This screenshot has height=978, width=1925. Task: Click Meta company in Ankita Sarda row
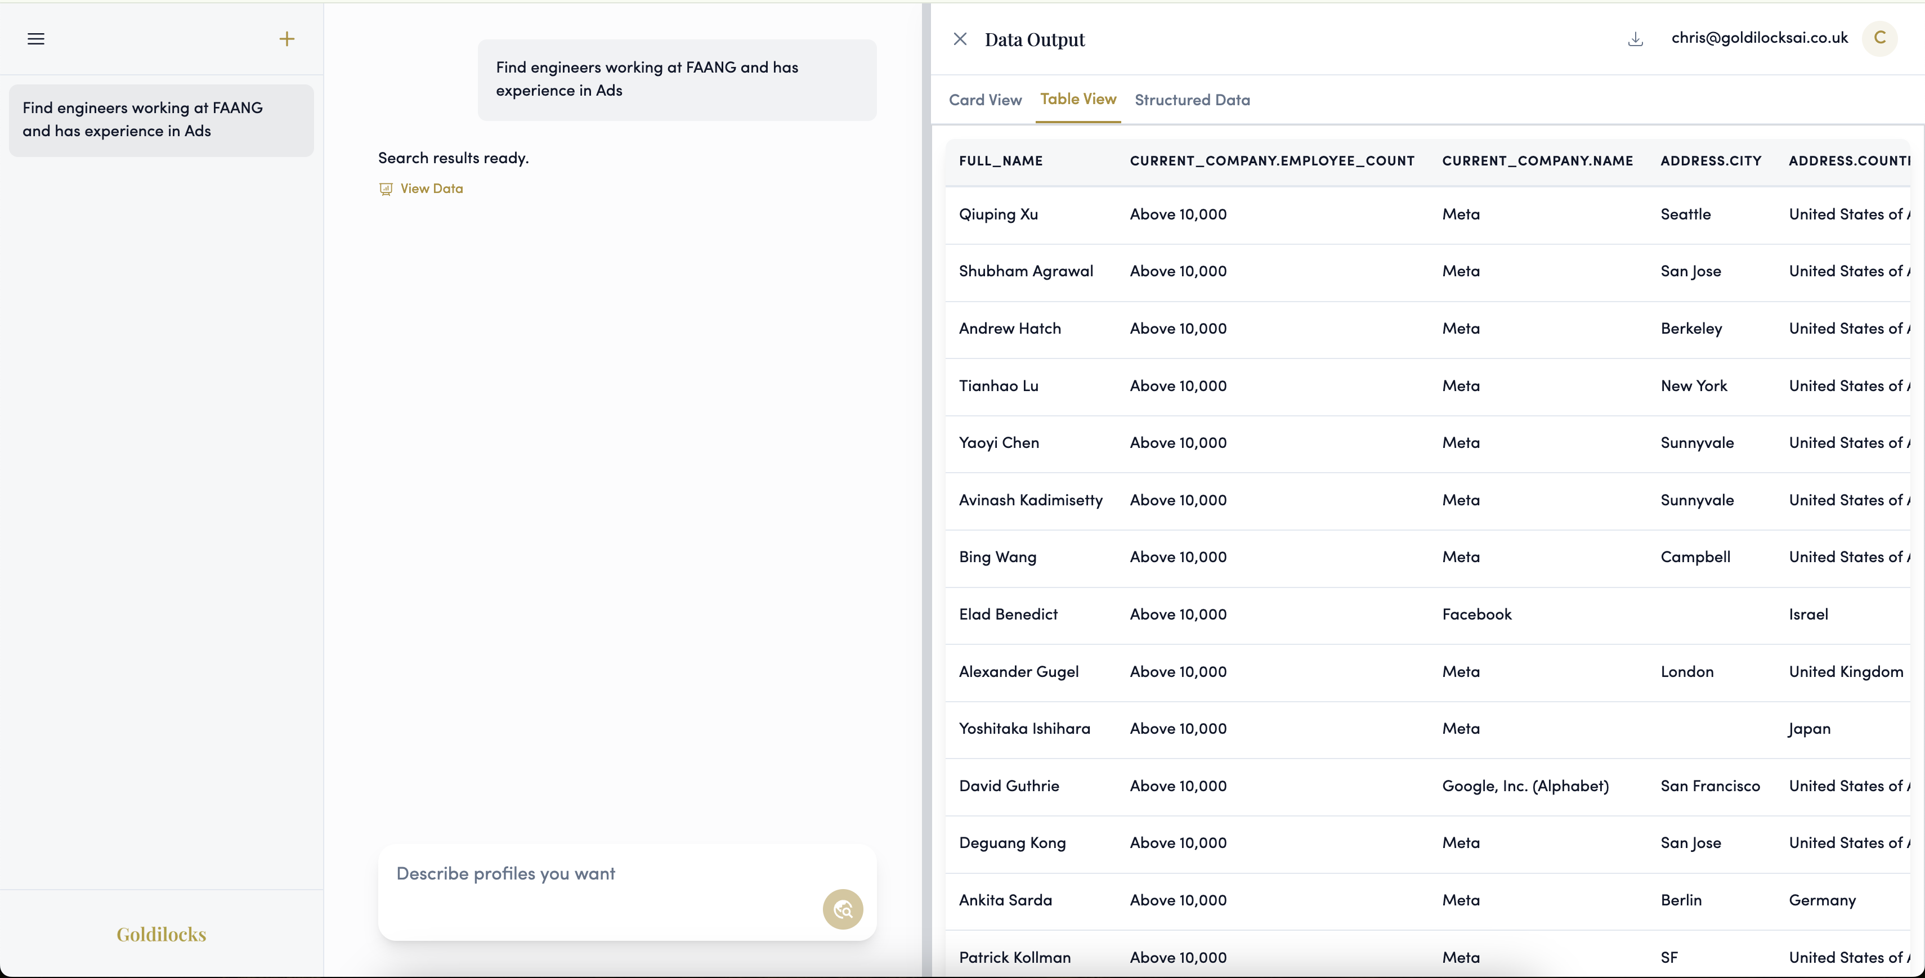(1460, 900)
